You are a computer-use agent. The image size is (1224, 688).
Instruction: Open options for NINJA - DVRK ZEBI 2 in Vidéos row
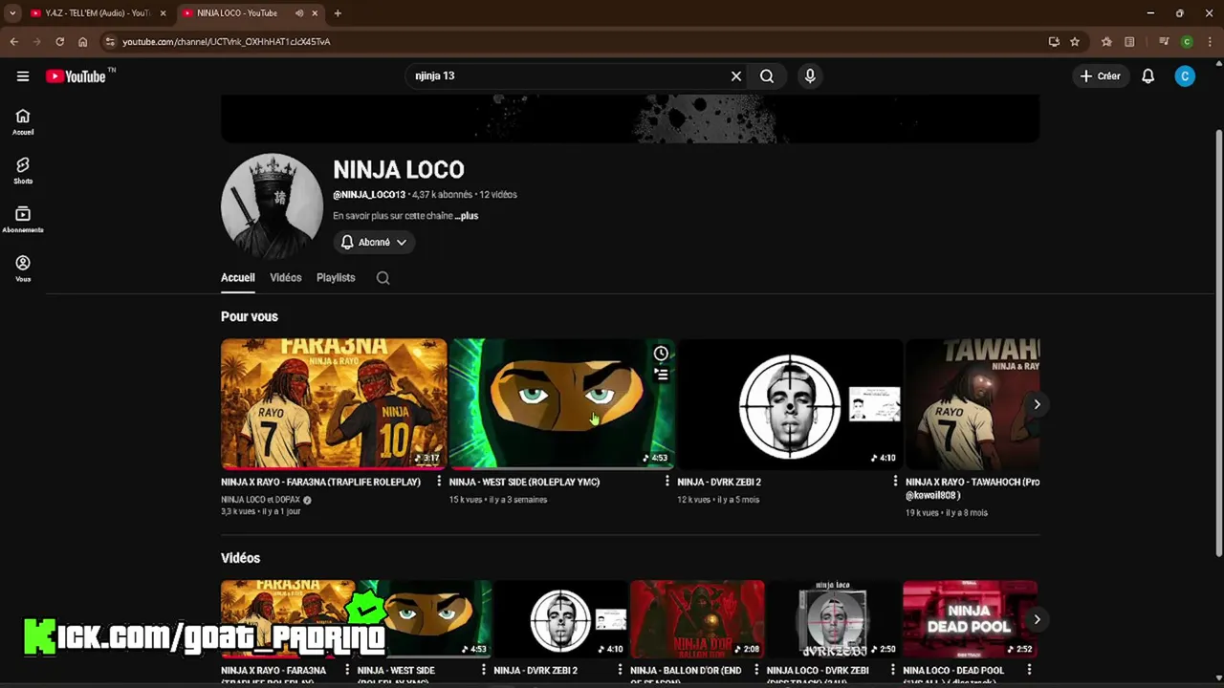coord(620,671)
